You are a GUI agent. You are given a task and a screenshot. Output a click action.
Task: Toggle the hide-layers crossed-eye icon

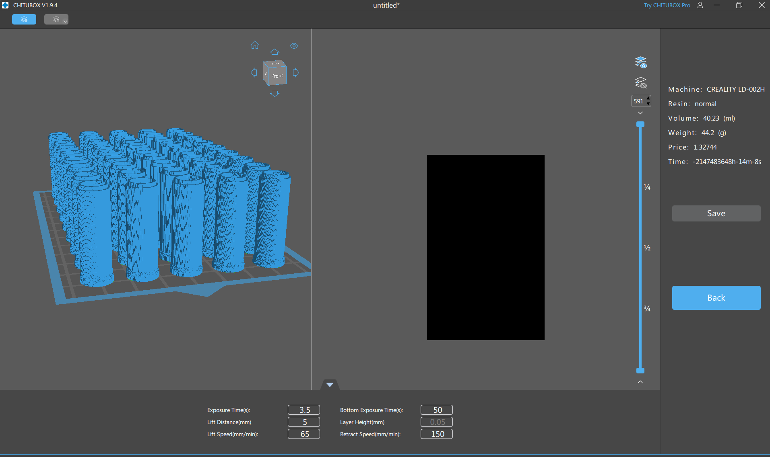[640, 83]
